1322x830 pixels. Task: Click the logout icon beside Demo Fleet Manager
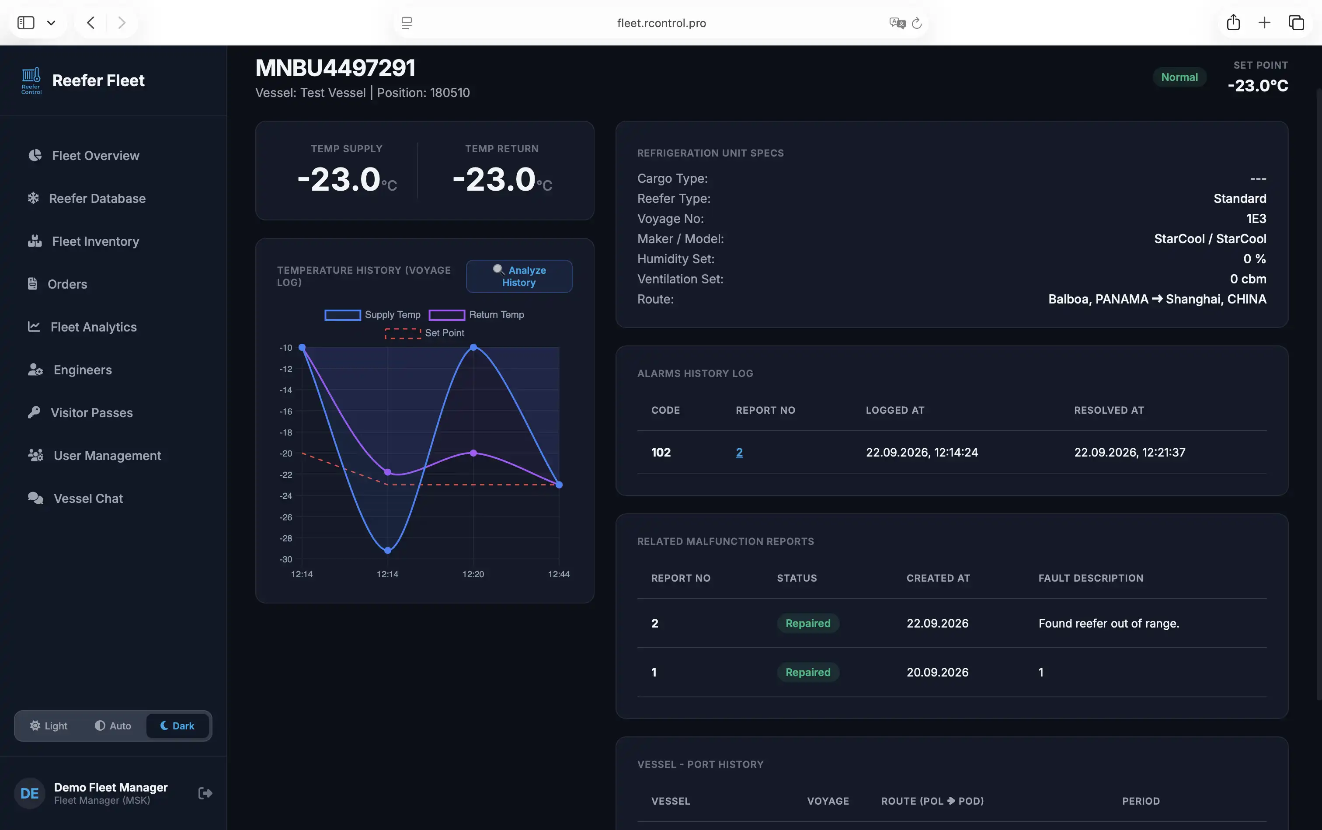pos(205,793)
